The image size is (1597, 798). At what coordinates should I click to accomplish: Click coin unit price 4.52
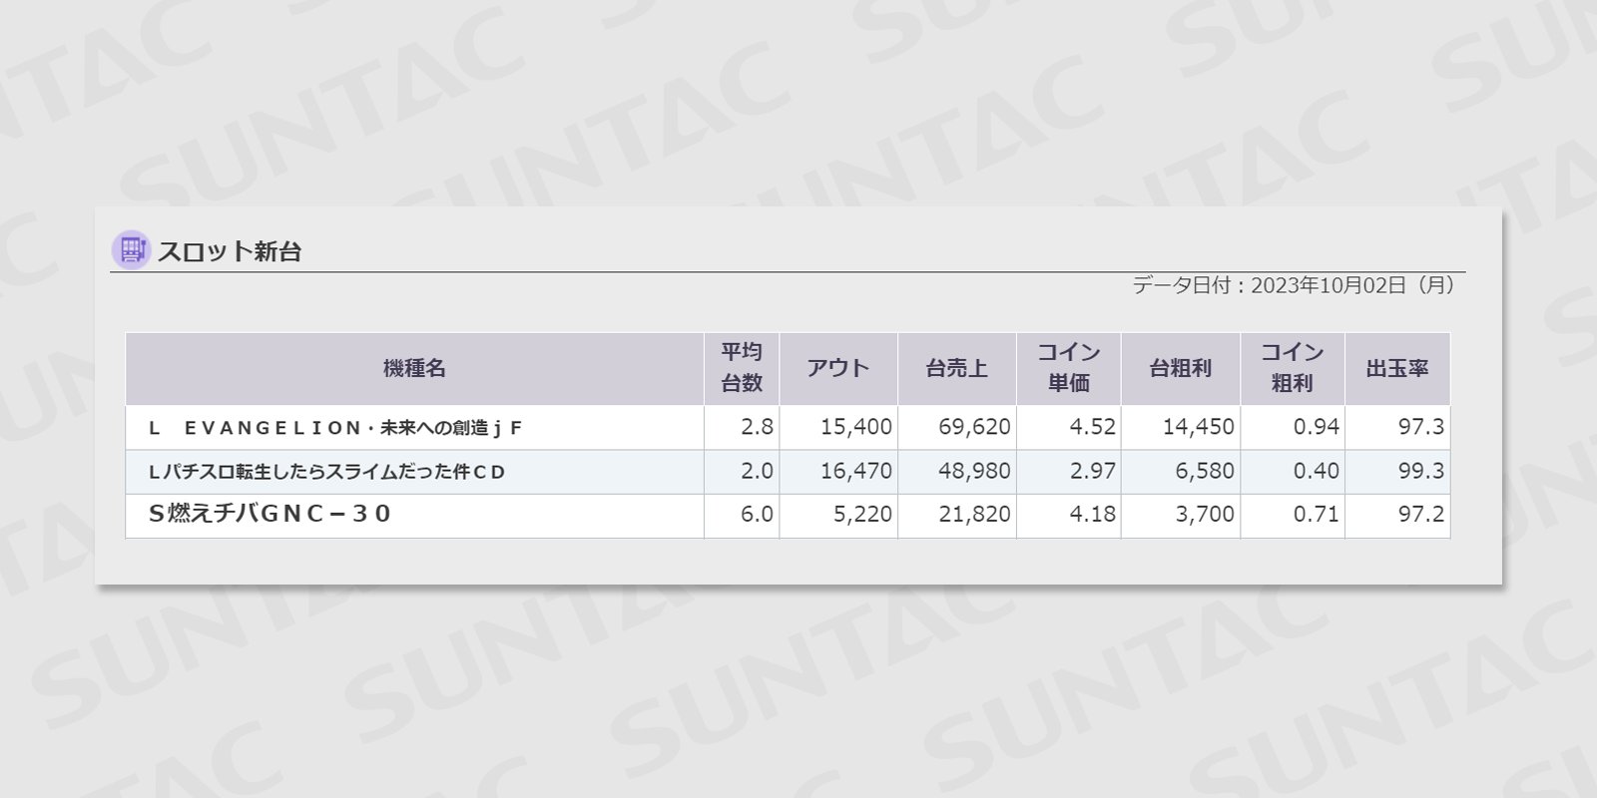click(x=1093, y=427)
